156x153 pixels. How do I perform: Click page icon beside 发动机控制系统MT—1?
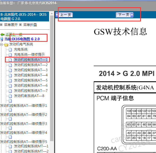coord(10,146)
